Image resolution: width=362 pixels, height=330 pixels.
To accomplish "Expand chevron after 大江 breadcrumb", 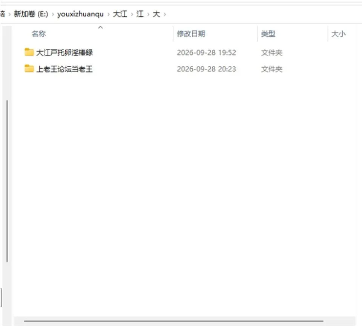I will click(x=132, y=14).
